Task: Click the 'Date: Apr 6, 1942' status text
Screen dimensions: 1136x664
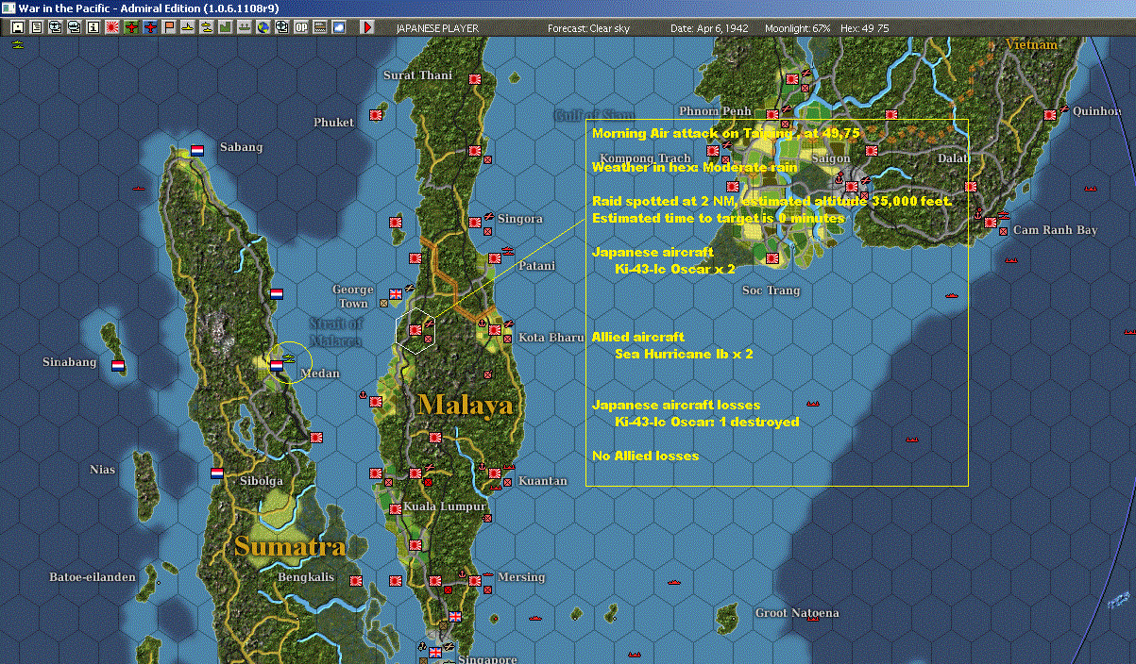Action: 709,28
